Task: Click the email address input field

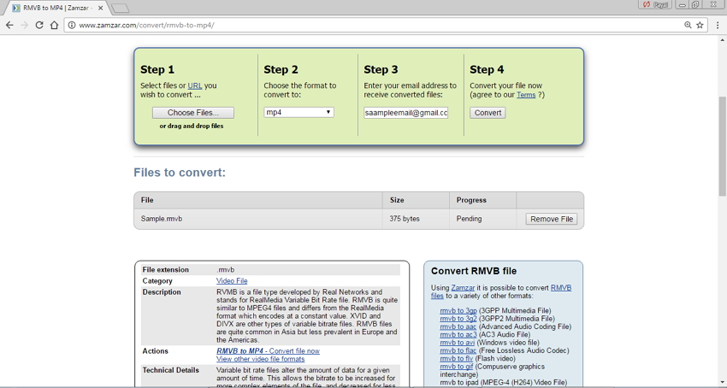Action: 405,113
